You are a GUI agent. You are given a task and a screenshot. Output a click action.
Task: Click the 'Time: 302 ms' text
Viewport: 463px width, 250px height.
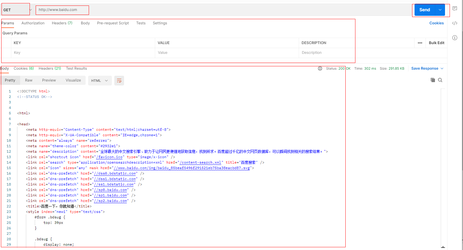[365, 68]
